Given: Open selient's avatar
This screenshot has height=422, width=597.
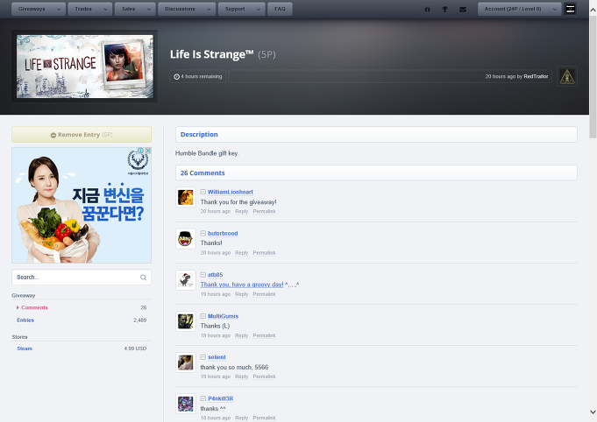Looking at the screenshot, I should (186, 362).
